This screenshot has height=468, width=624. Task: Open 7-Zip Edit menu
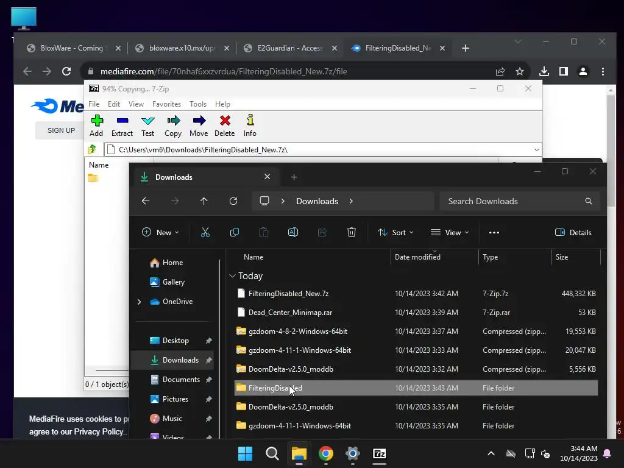coord(114,104)
